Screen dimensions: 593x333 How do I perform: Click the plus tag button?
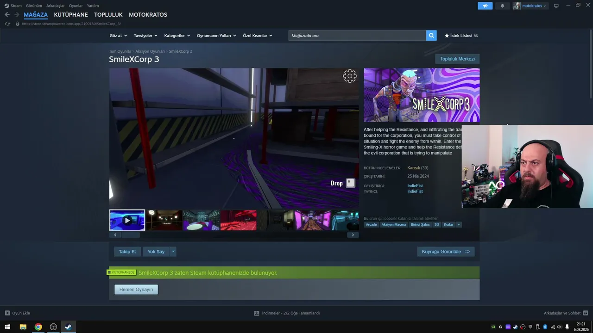[459, 225]
